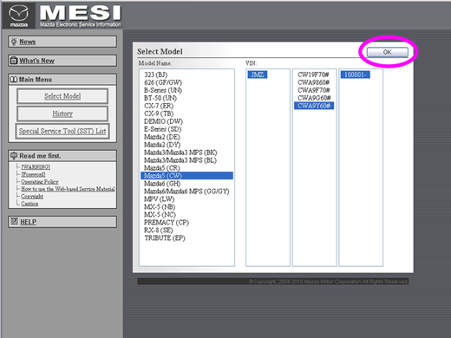Open the Select Model menu button

click(62, 96)
